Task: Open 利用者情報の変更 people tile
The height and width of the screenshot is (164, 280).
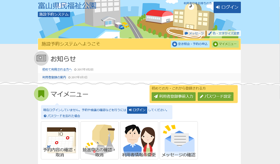Action: [x=139, y=140]
